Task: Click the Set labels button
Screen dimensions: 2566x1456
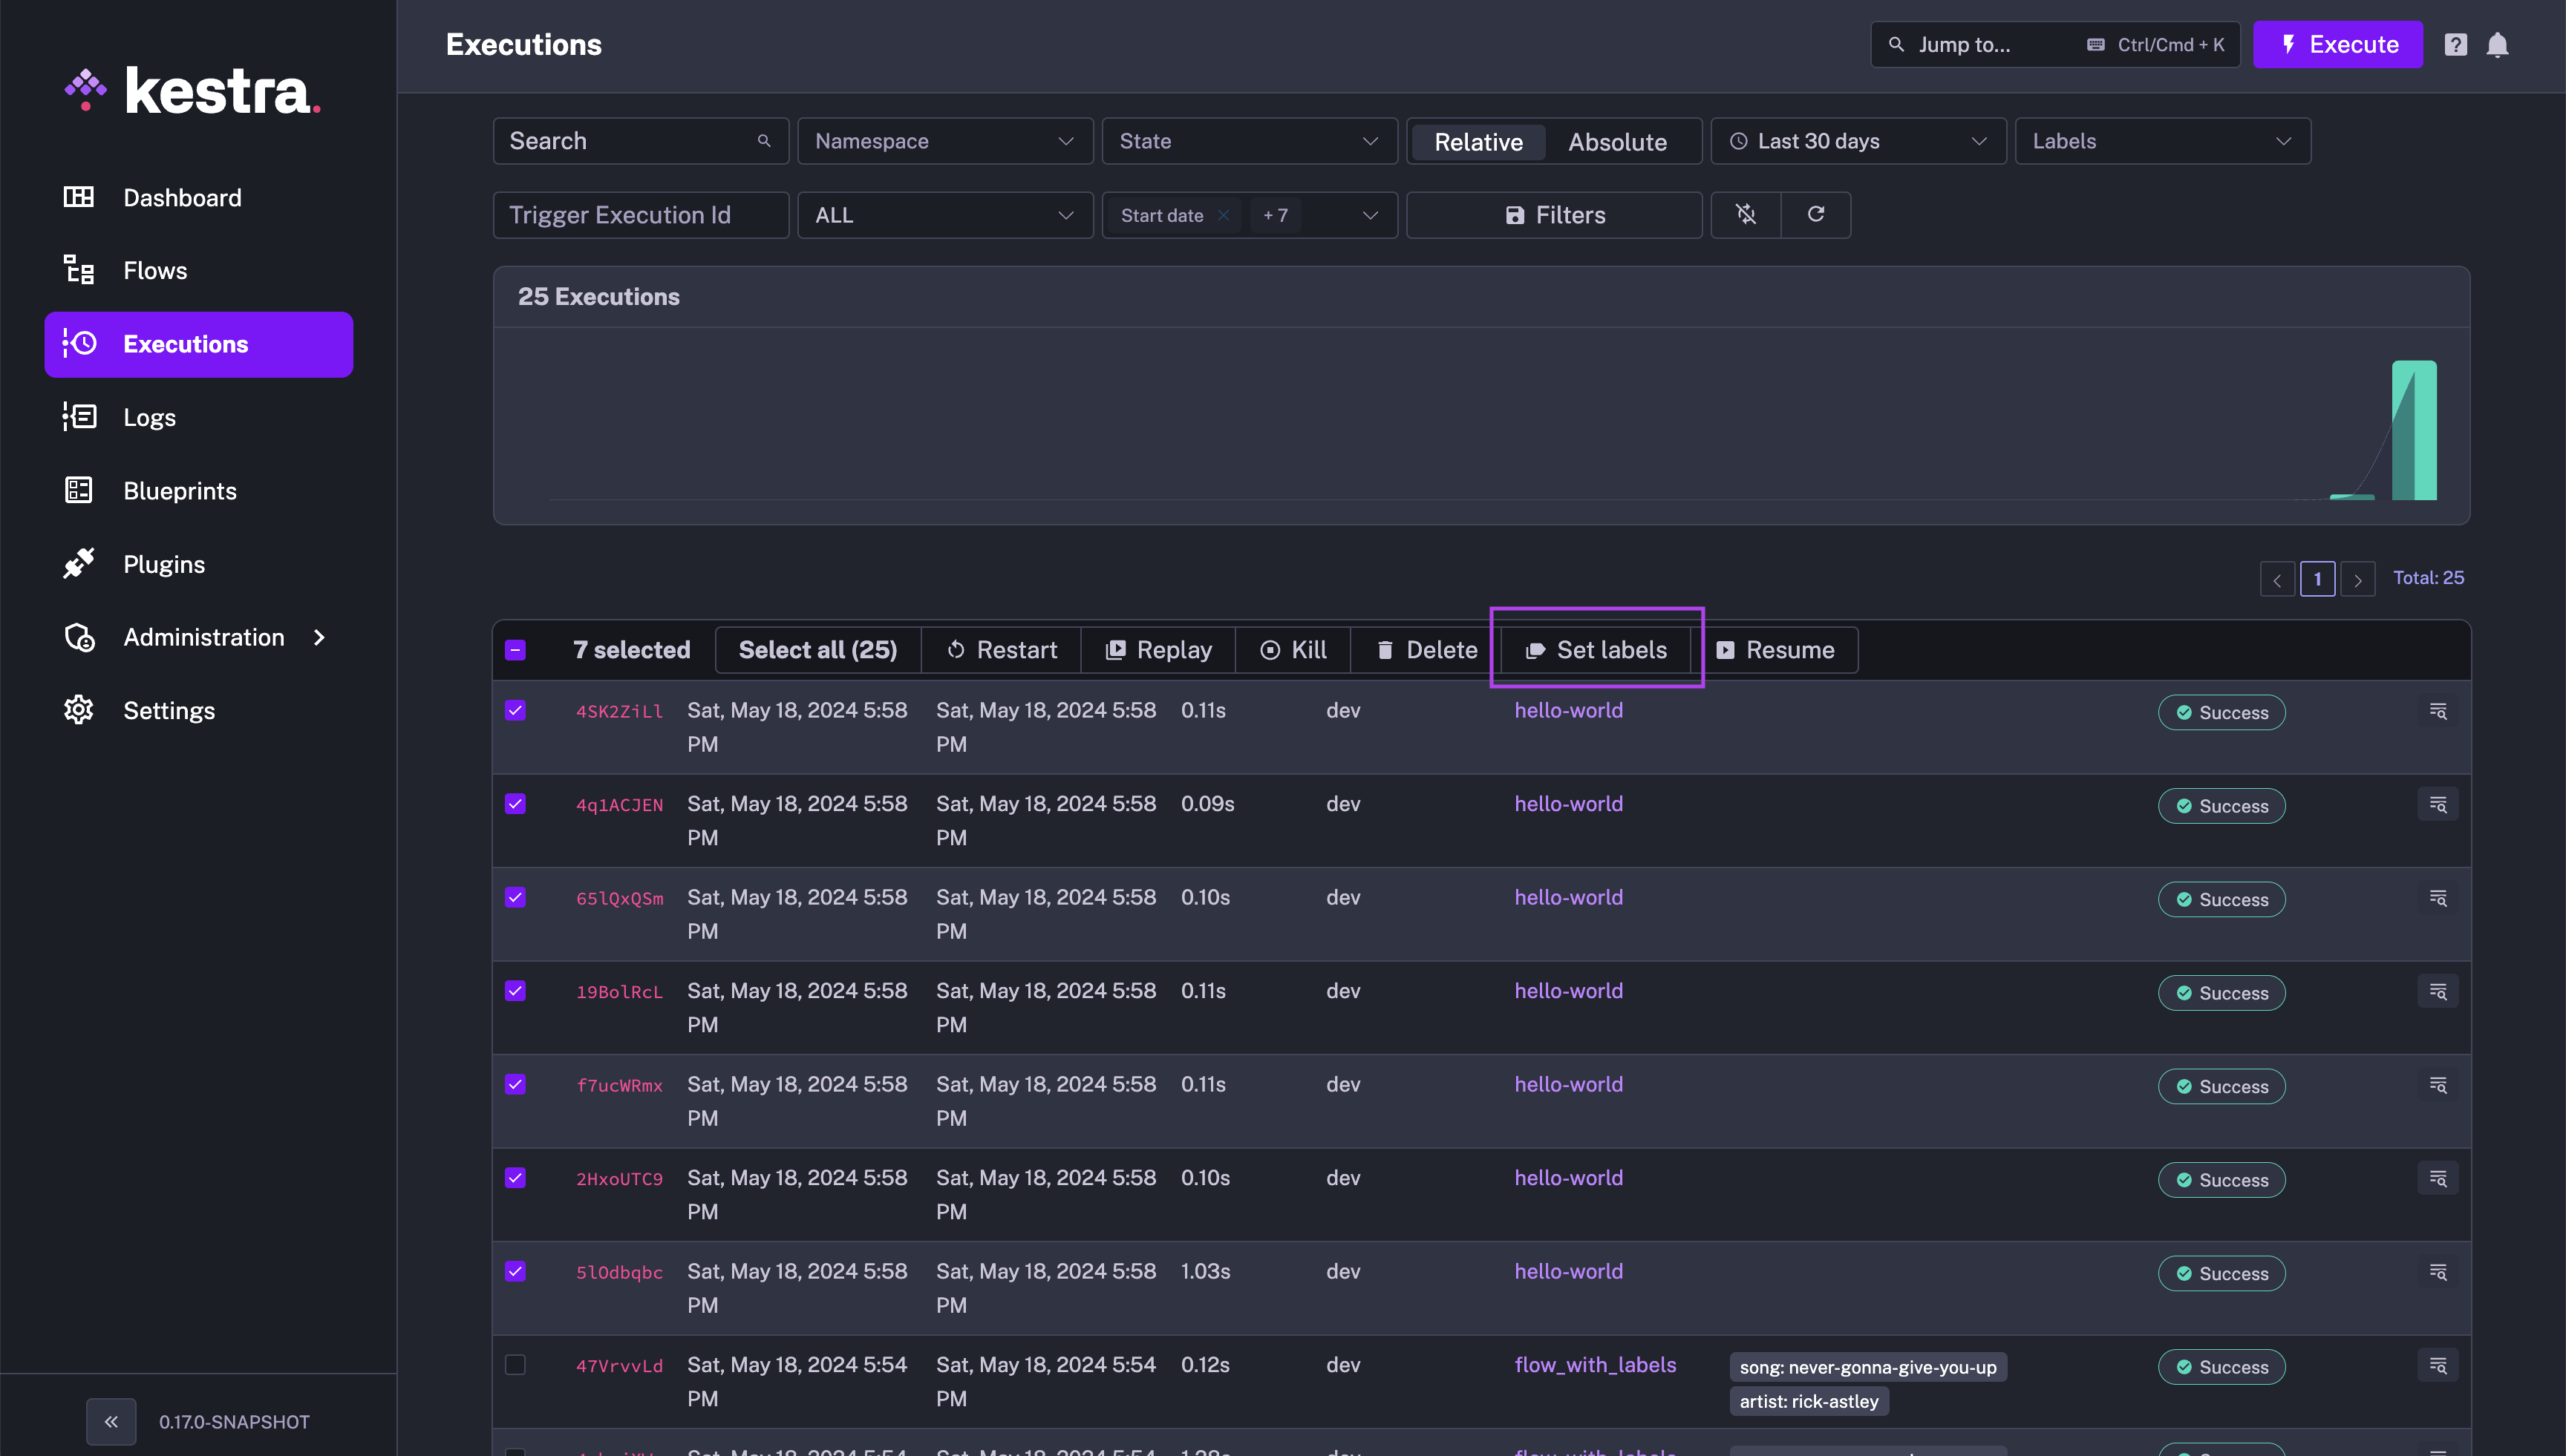Action: point(1596,650)
